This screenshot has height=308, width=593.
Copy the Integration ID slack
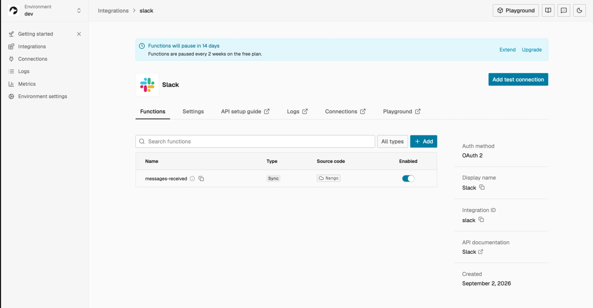pyautogui.click(x=481, y=220)
